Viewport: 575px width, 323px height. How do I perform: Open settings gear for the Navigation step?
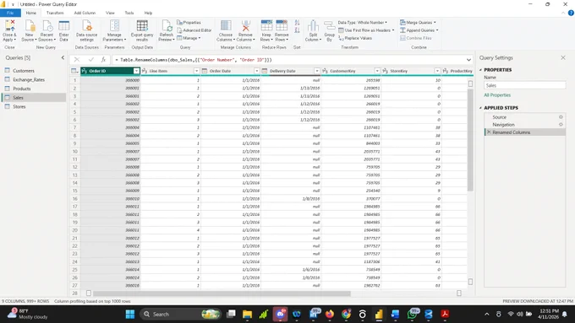coord(561,124)
